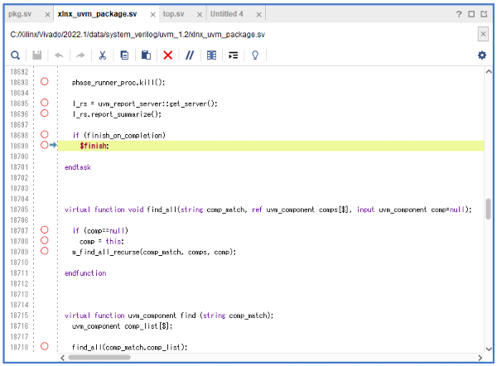Click the virtual function uvm_component find line
The image size is (497, 366).
tap(169, 315)
